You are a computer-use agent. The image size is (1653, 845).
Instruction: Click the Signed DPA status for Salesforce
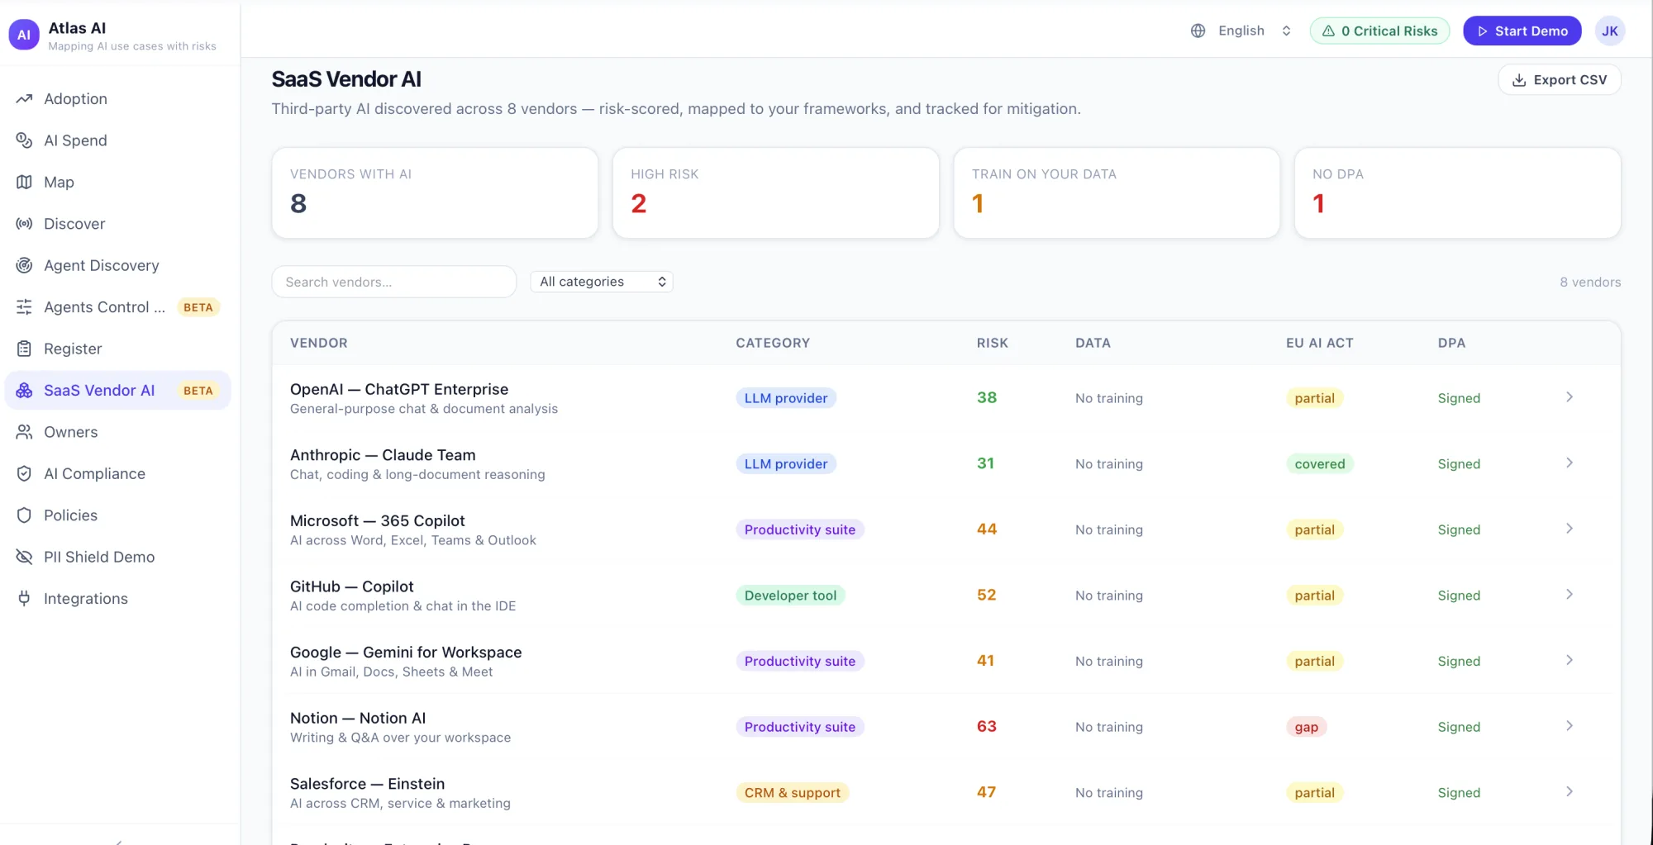pyautogui.click(x=1459, y=793)
